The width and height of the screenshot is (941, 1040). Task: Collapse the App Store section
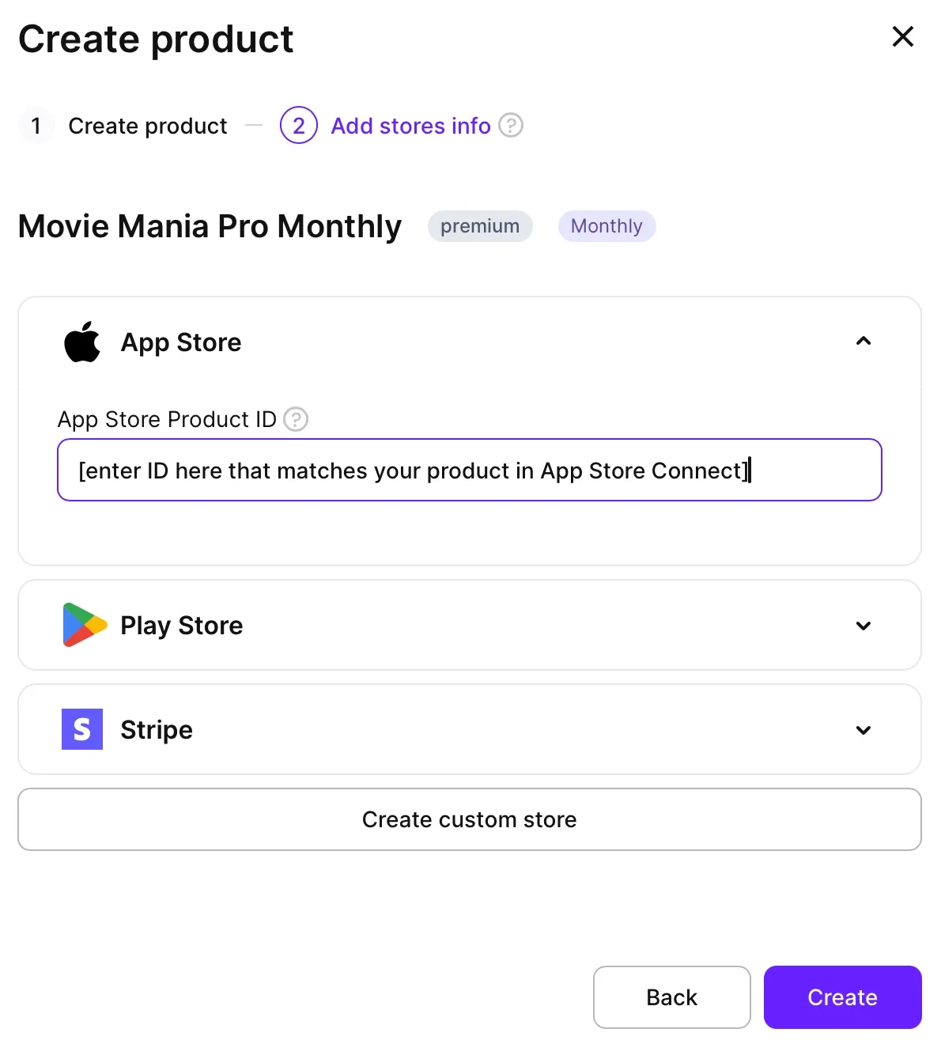[864, 342]
